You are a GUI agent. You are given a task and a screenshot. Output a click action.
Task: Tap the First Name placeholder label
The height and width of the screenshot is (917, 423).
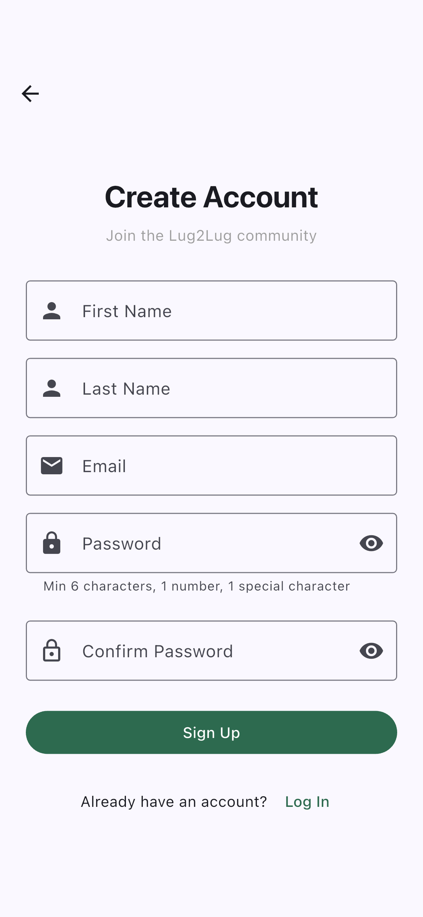127,311
